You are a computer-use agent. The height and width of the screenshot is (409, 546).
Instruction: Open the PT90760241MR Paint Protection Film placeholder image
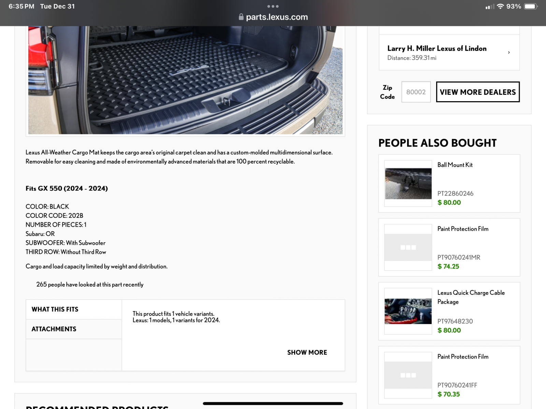(408, 247)
